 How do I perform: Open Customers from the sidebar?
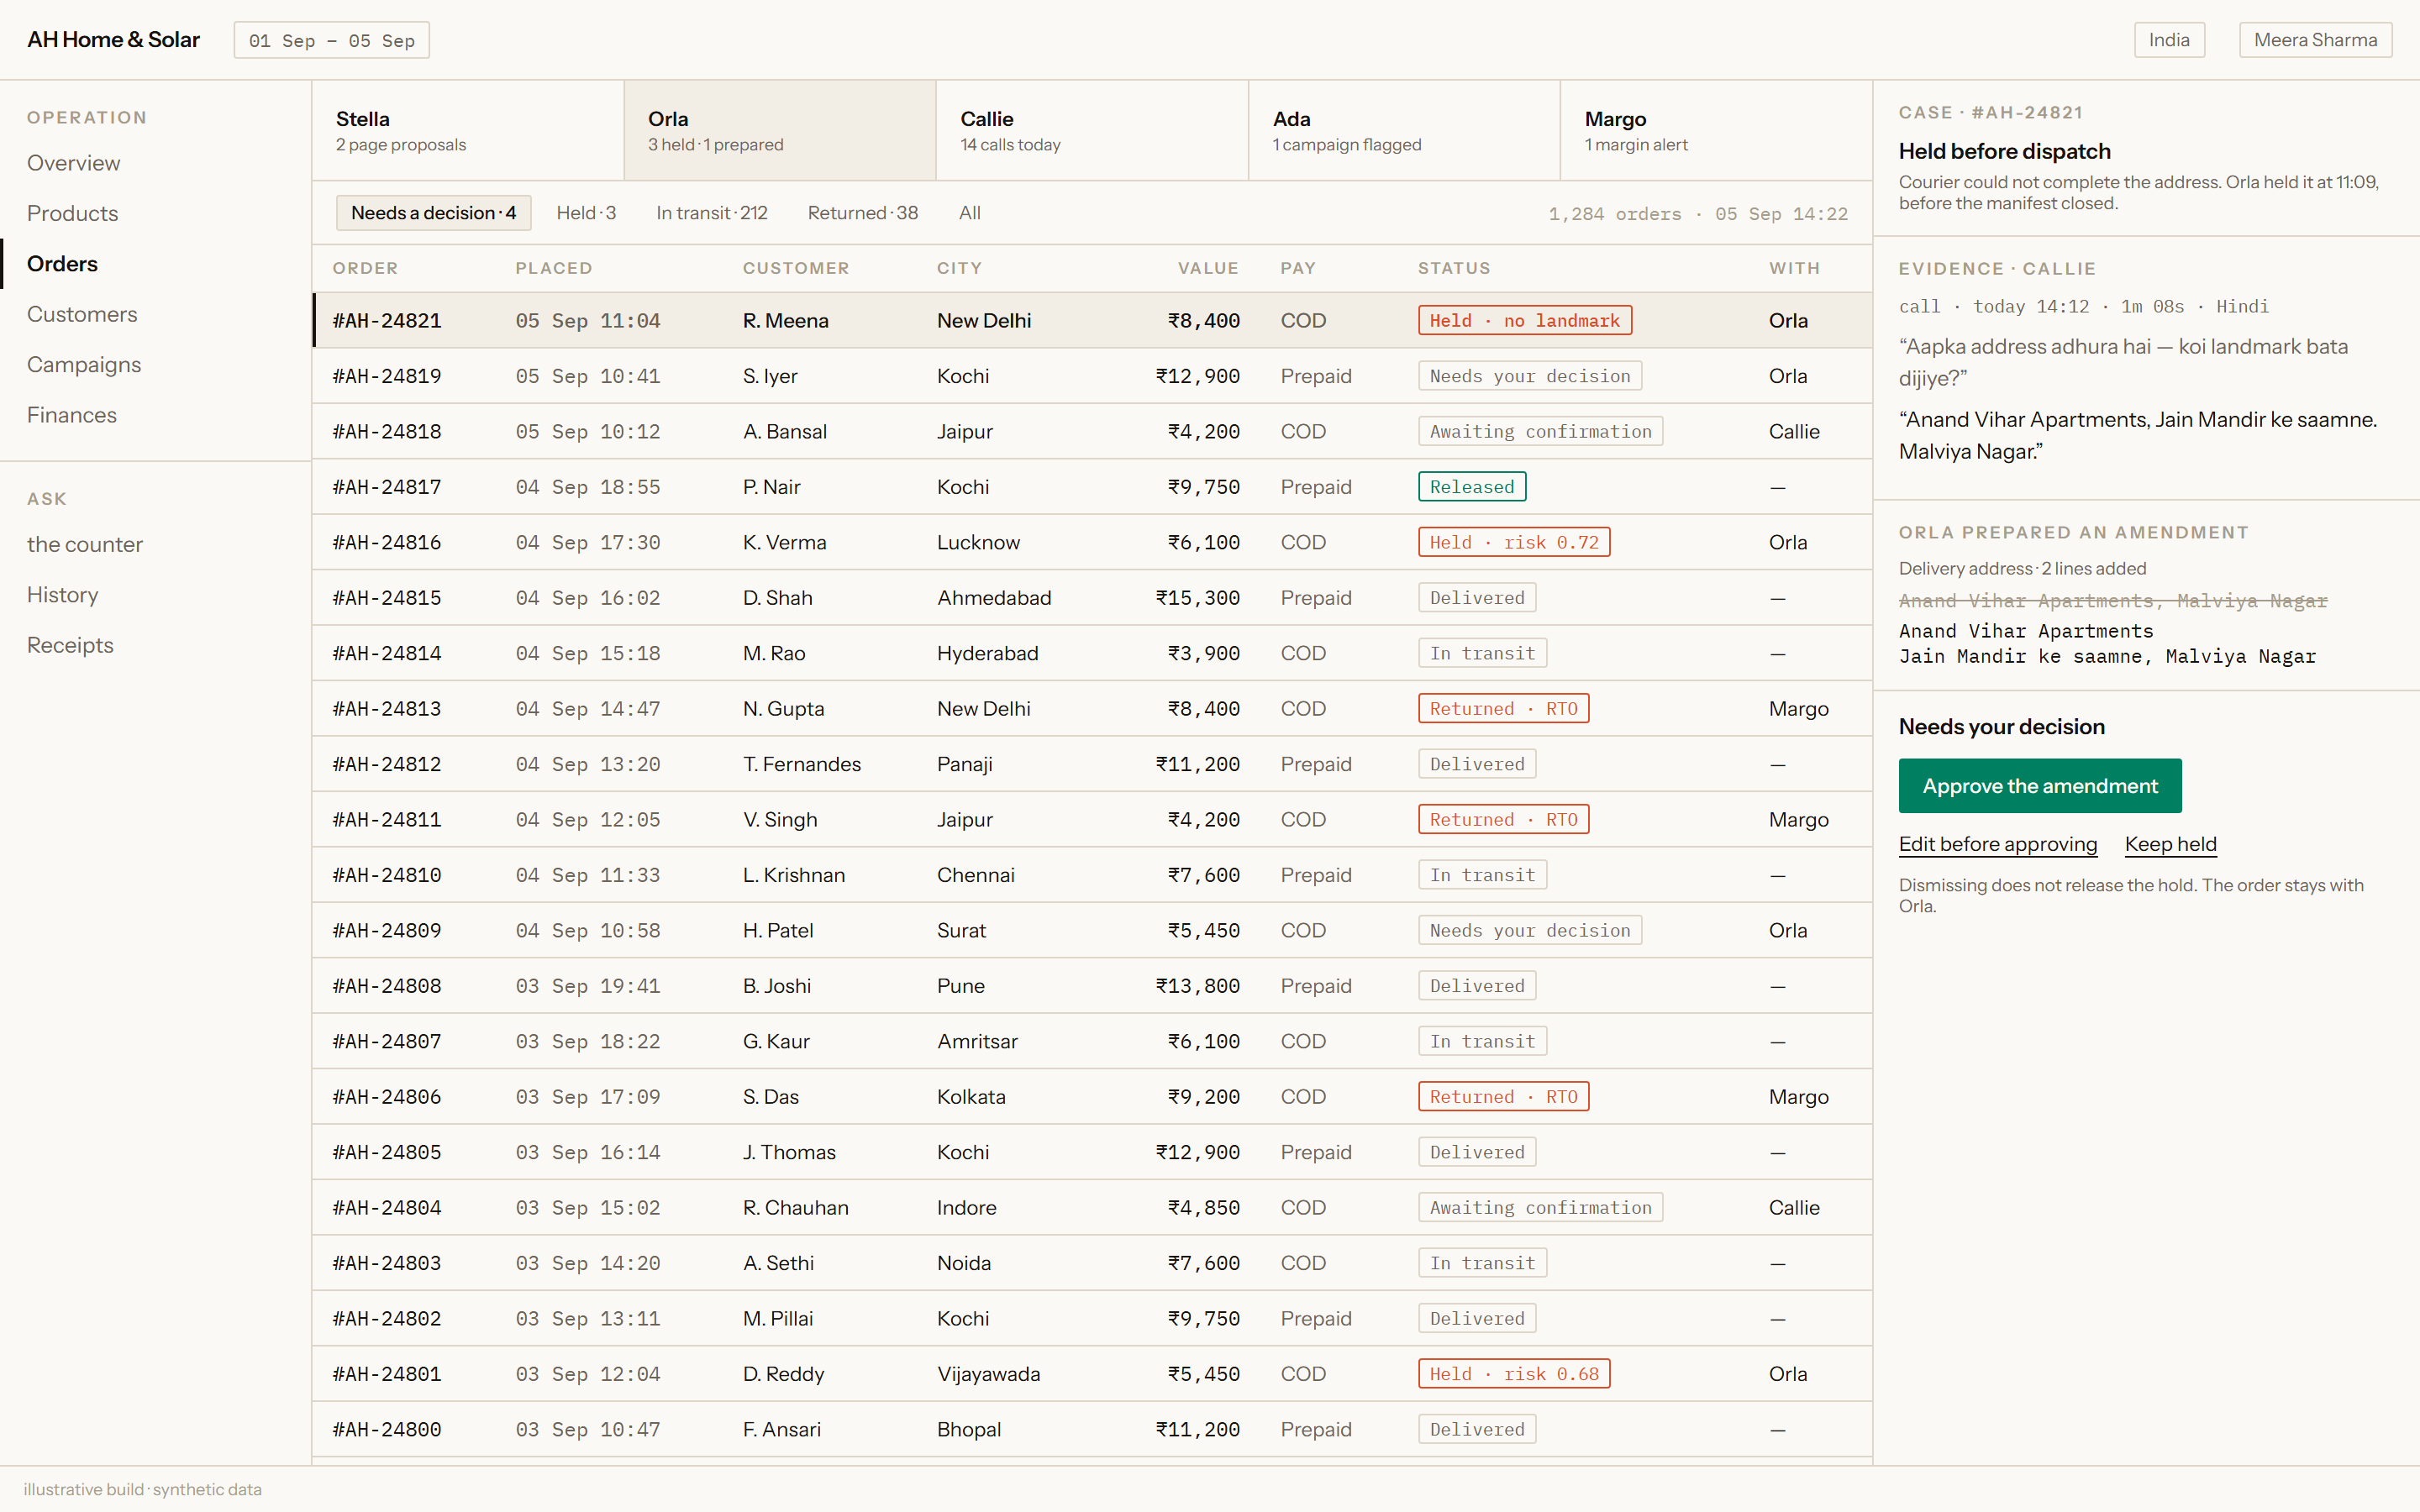(x=82, y=314)
